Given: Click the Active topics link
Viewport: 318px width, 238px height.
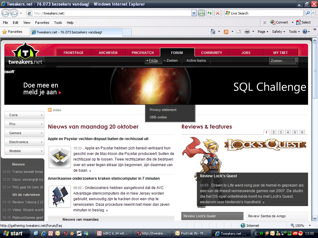Looking at the screenshot, I should pyautogui.click(x=196, y=60).
